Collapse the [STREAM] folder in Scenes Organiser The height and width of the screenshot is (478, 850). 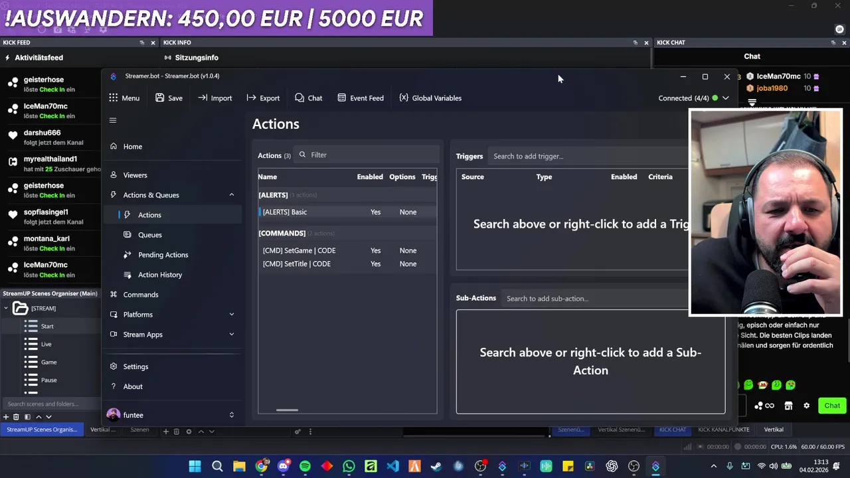point(6,308)
